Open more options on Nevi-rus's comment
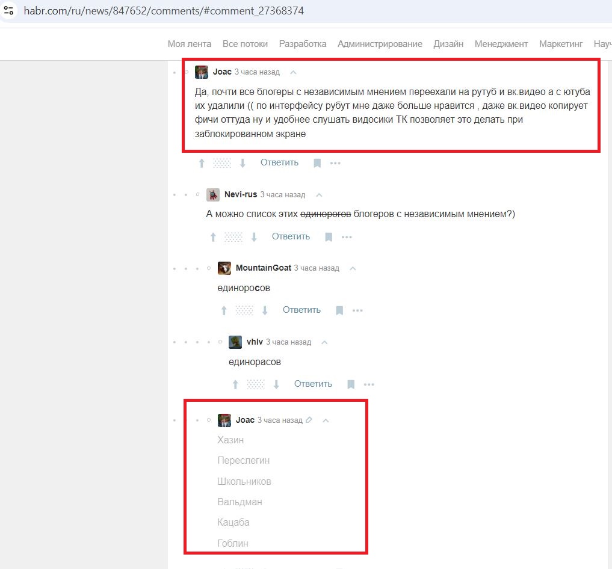Image resolution: width=612 pixels, height=569 pixels. pyautogui.click(x=347, y=237)
